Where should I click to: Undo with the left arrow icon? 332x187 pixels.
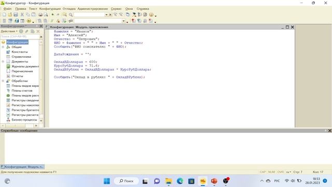[x=52, y=15]
